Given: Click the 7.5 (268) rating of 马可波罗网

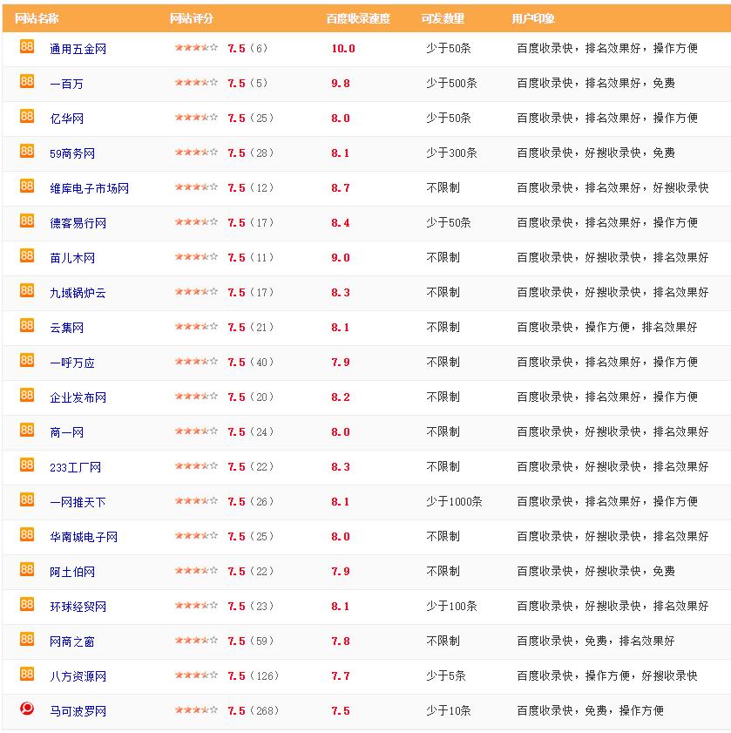Looking at the screenshot, I should click(254, 711).
